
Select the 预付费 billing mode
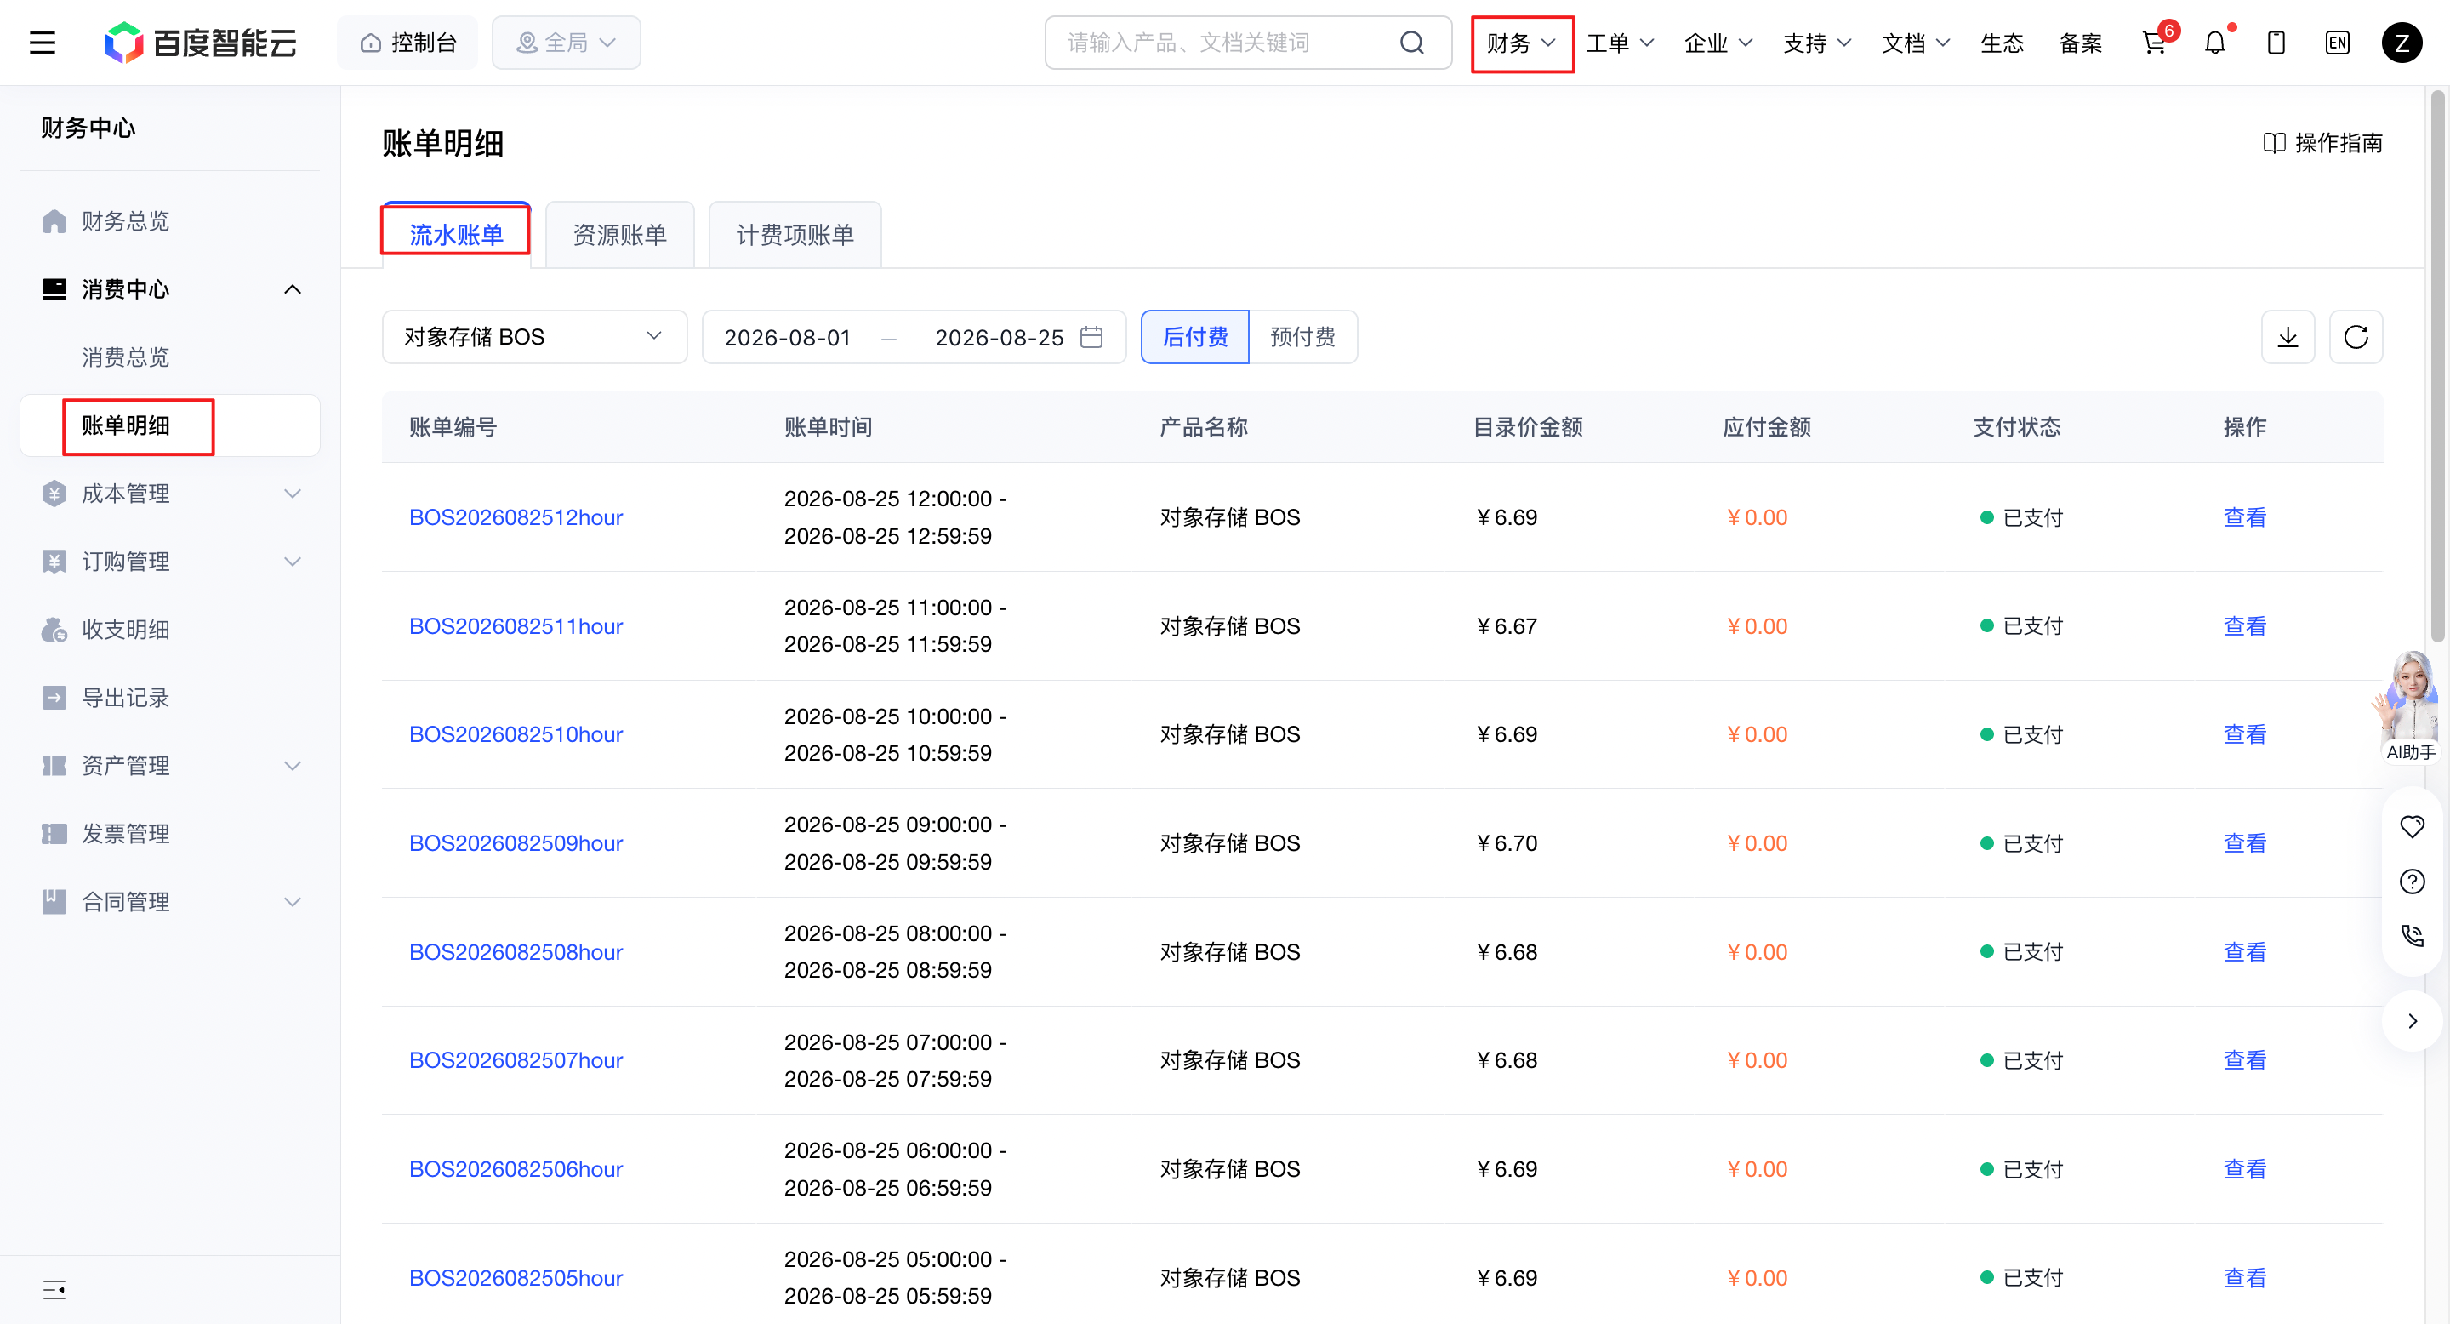point(1303,337)
